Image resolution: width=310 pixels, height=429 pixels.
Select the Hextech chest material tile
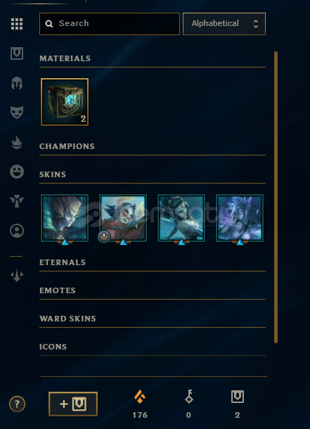[65, 102]
